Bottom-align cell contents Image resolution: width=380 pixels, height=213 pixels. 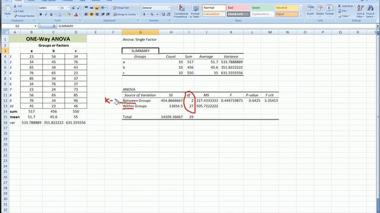coord(97,8)
